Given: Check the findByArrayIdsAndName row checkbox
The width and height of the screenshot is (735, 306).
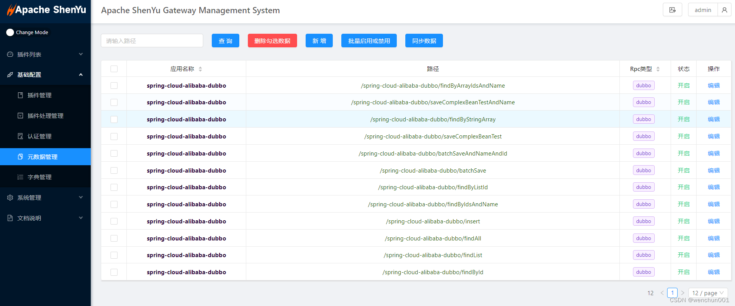Looking at the screenshot, I should pyautogui.click(x=114, y=85).
